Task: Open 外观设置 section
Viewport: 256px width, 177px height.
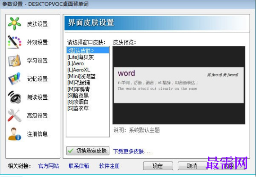Action: tap(37, 42)
